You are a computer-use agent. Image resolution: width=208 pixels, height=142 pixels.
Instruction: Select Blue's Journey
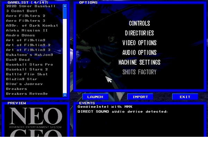click(x=24, y=84)
